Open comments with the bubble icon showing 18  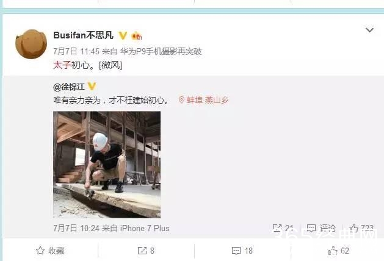[242, 251]
